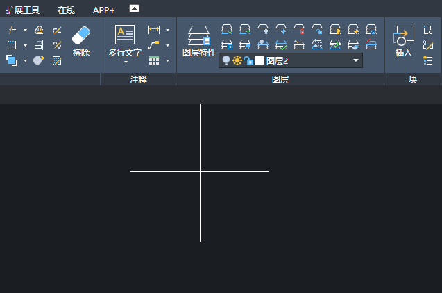Open the draw order dropdown arrow

pos(25,60)
